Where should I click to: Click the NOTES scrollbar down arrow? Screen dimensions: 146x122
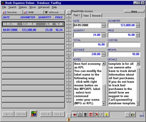point(104,104)
